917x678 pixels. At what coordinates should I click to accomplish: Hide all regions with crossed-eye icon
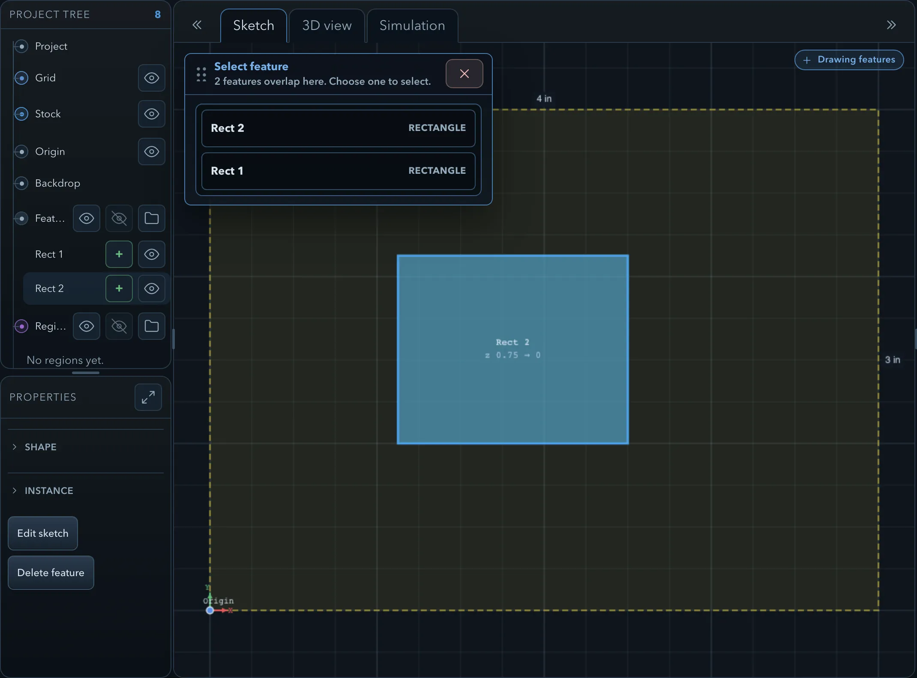tap(119, 326)
